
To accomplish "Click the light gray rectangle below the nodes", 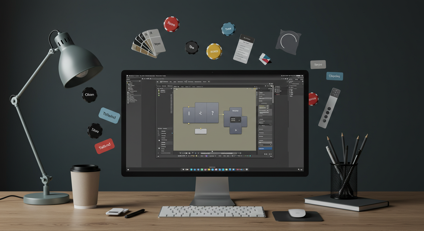I will tap(201, 131).
